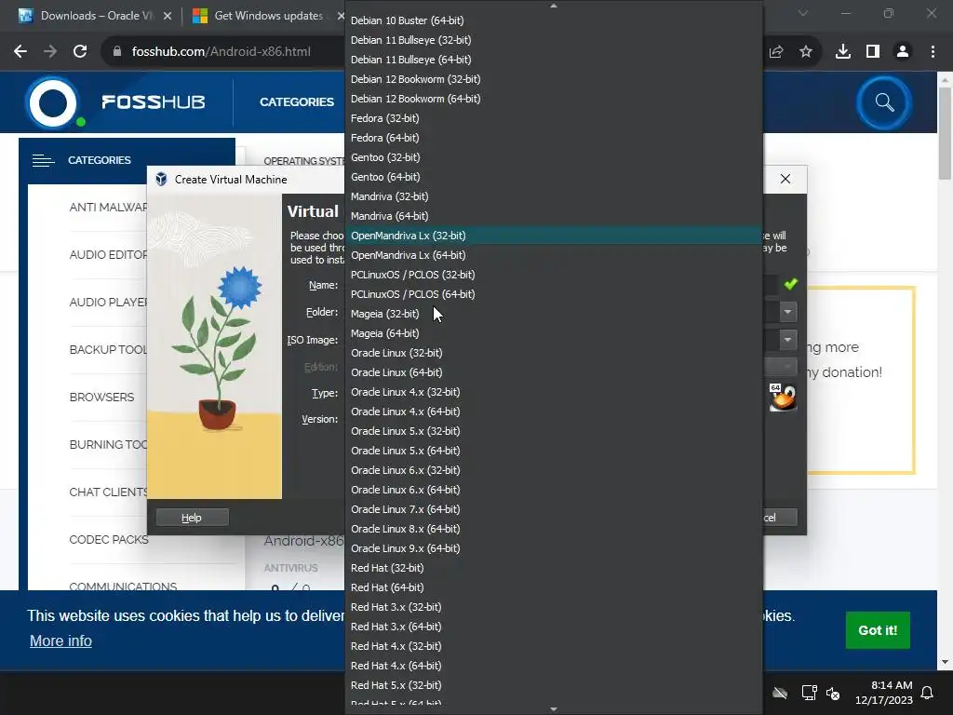Open the notifications bell in taskbar

[x=928, y=693]
